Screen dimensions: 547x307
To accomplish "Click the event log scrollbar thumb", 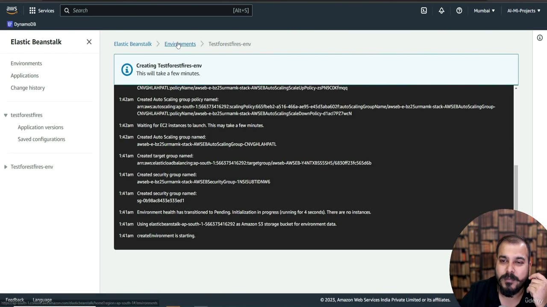I will tap(516, 188).
